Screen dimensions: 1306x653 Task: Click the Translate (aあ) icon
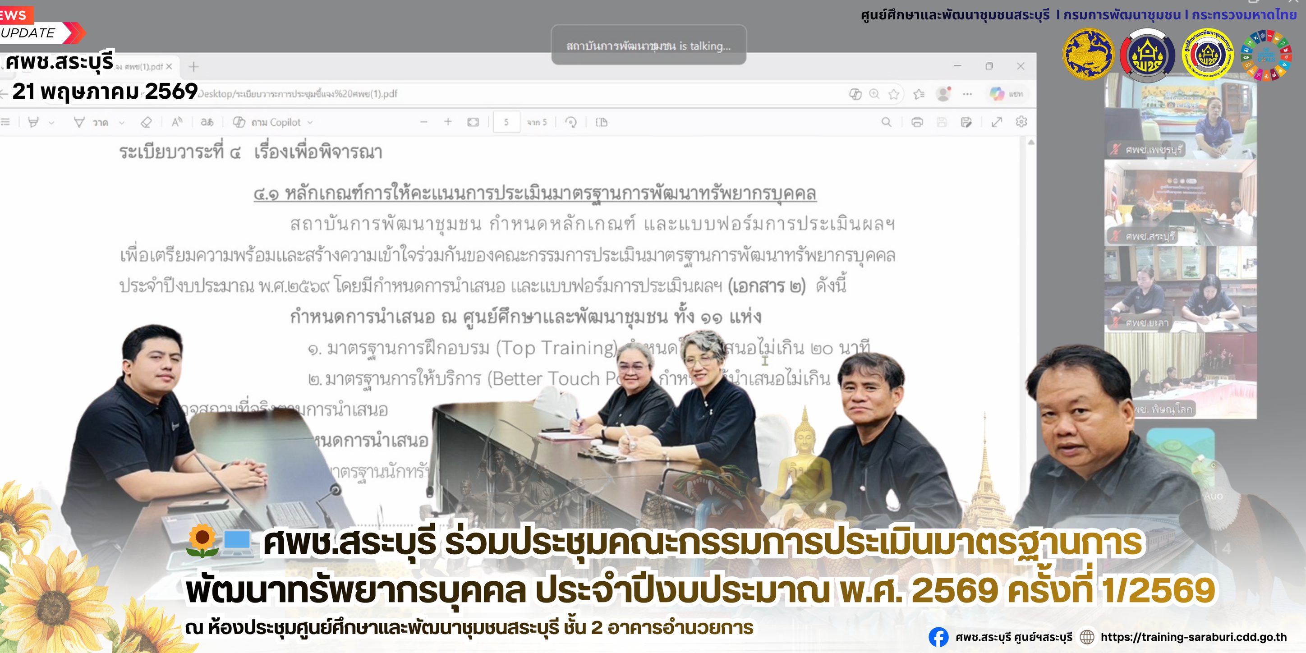207,122
